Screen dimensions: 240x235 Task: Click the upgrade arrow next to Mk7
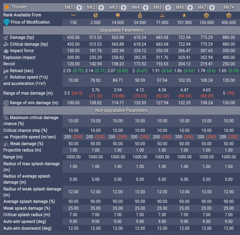point(212,8)
